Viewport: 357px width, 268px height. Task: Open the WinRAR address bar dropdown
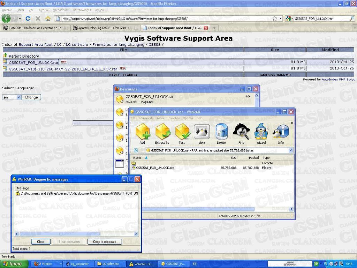pyautogui.click(x=290, y=150)
